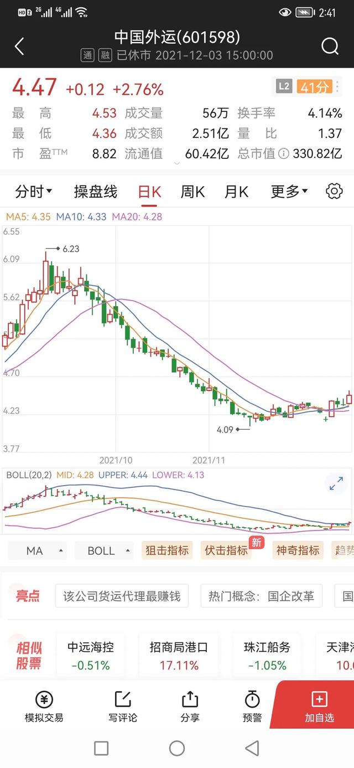Tap the 分享 share icon
Screen dimensions: 354x768
point(190,699)
